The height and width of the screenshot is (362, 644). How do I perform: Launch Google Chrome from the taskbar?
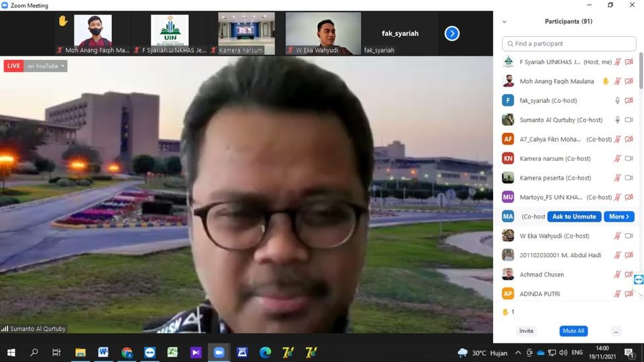coord(127,353)
